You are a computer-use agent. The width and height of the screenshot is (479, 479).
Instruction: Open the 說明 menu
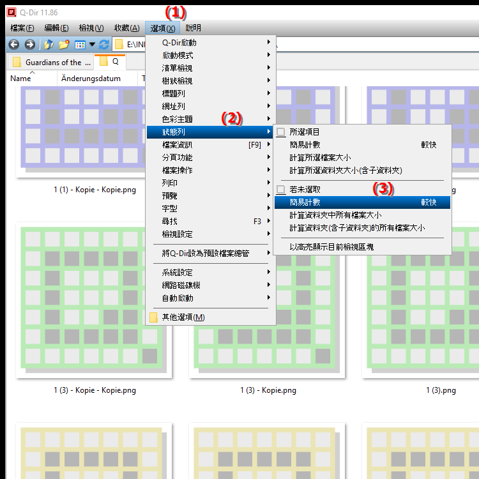tap(193, 28)
